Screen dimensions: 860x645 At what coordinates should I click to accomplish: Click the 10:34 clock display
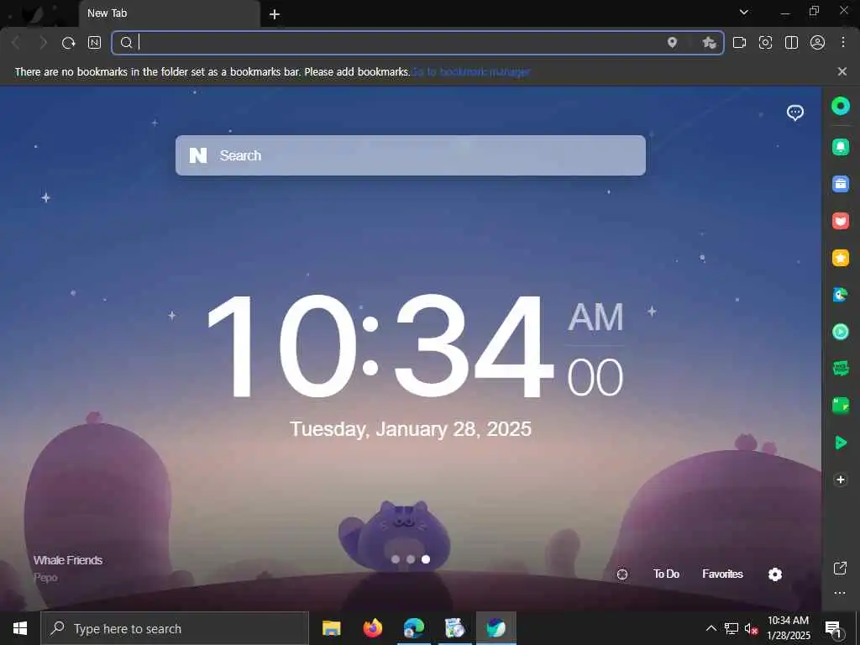[380, 347]
